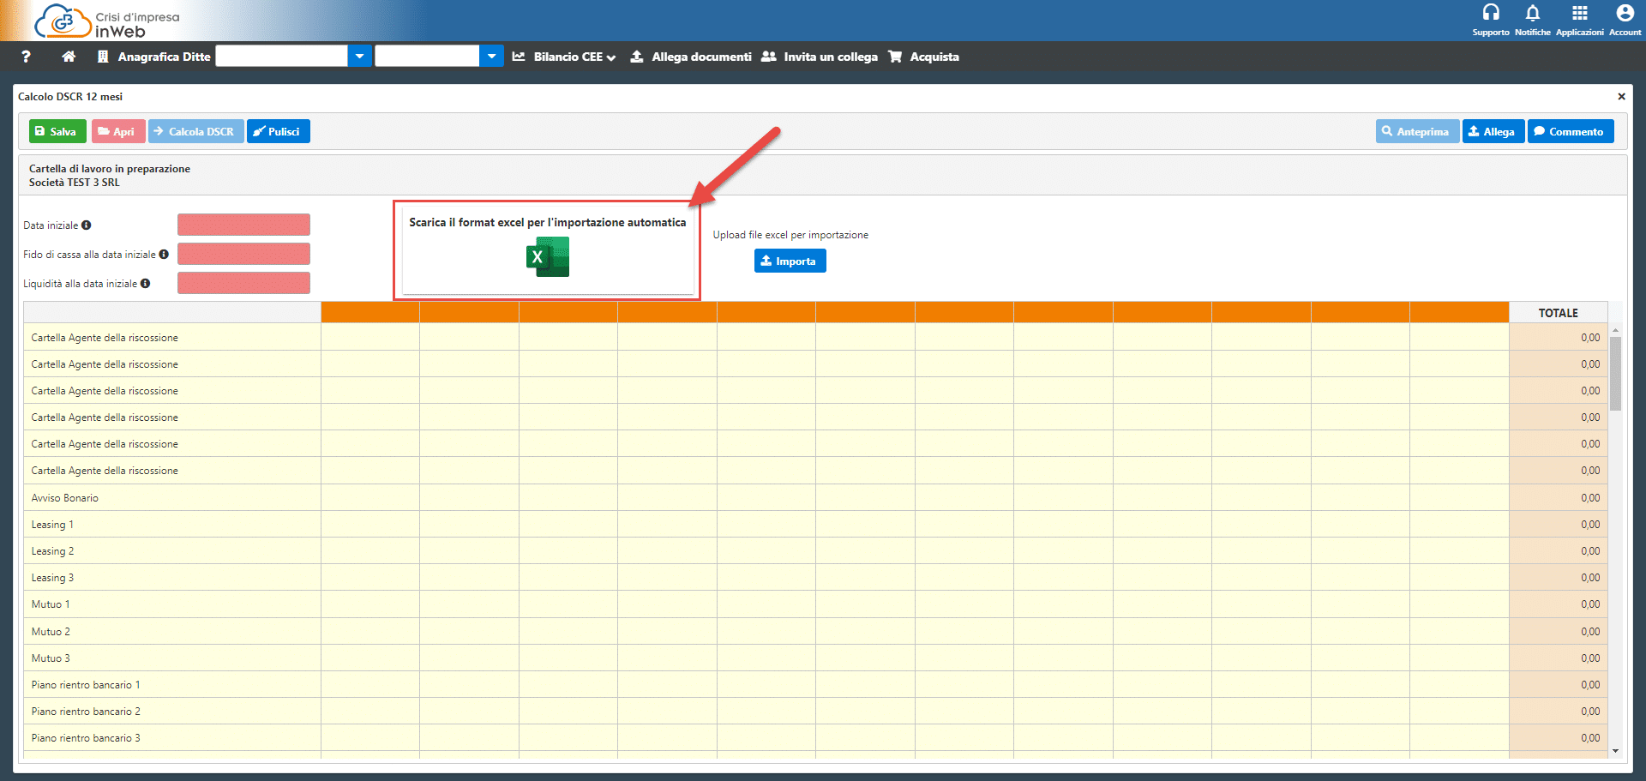This screenshot has width=1646, height=781.
Task: Select Piano rientro bancario 1 row
Action: 86,685
